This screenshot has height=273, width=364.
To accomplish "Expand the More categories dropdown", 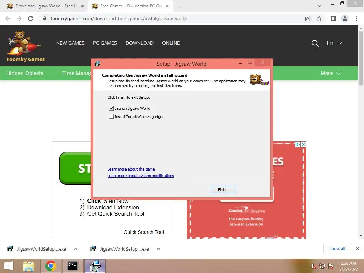I will tap(331, 73).
